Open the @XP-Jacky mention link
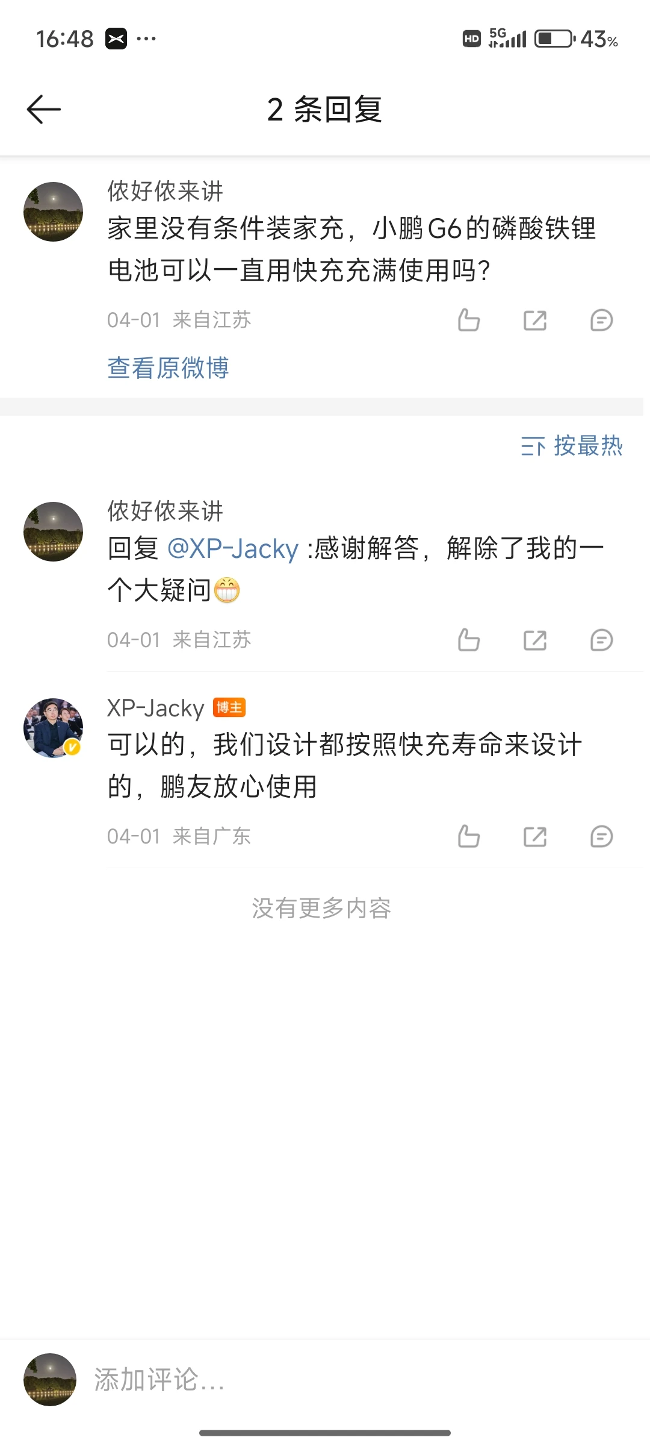The height and width of the screenshot is (1446, 650). [233, 549]
